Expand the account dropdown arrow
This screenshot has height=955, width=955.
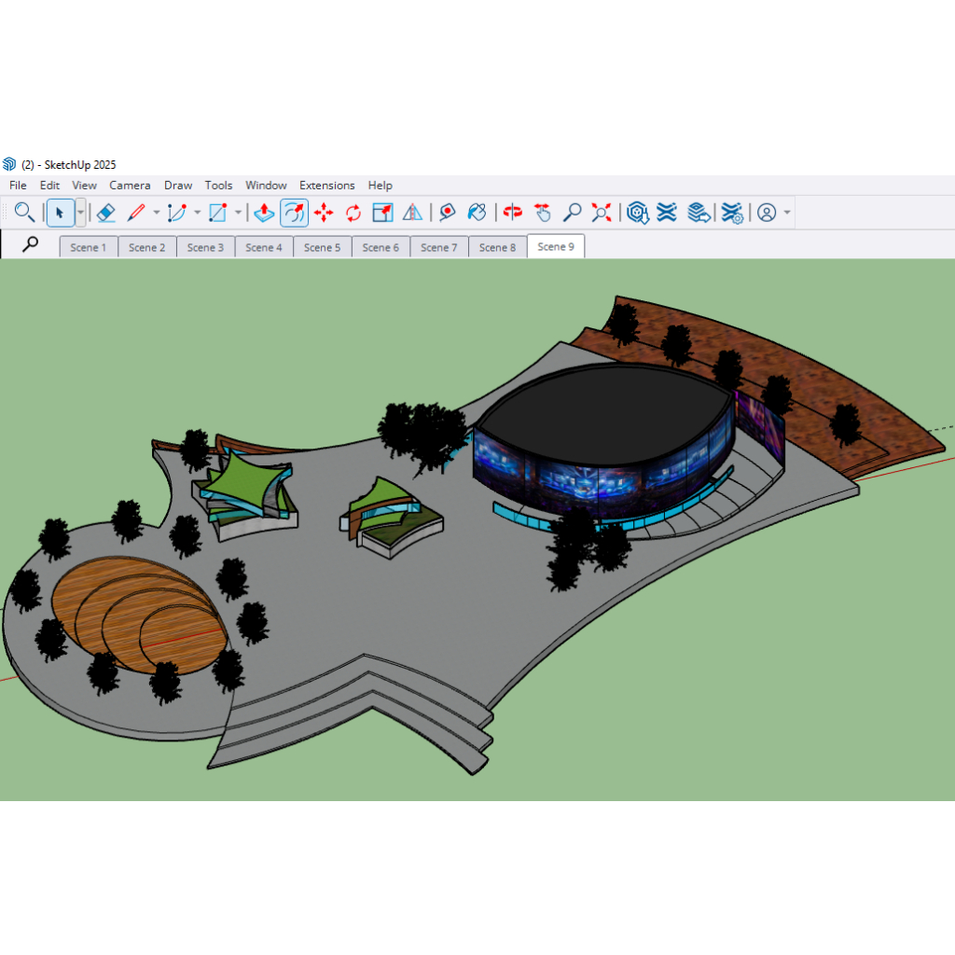click(787, 213)
